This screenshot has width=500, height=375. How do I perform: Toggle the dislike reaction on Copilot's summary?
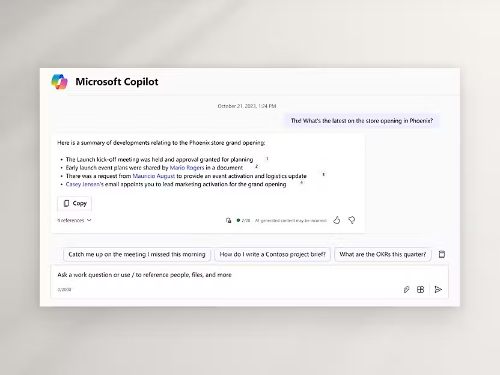click(x=352, y=221)
